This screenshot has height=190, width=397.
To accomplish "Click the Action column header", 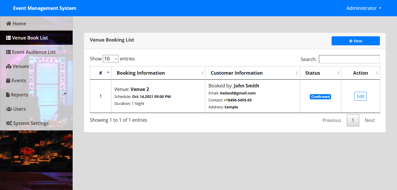I will pyautogui.click(x=361, y=73).
